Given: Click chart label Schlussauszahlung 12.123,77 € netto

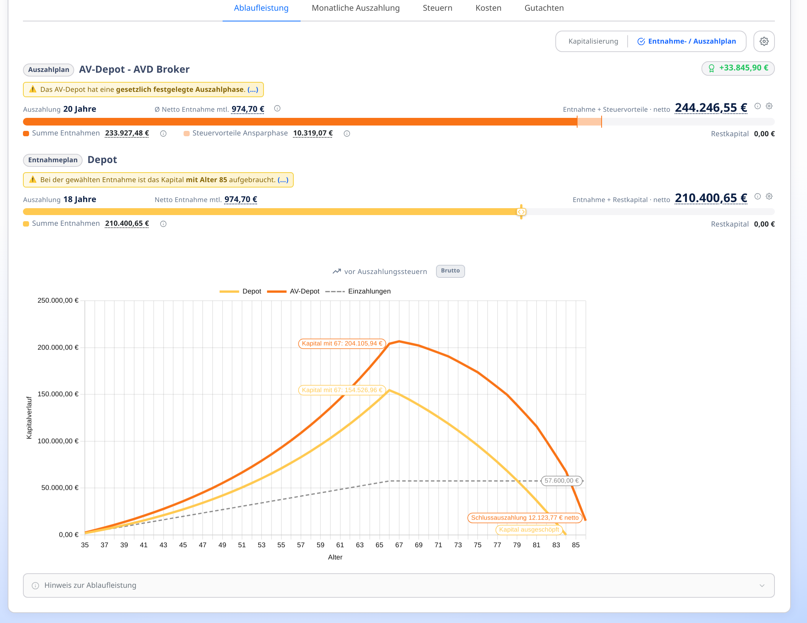Looking at the screenshot, I should click(525, 518).
